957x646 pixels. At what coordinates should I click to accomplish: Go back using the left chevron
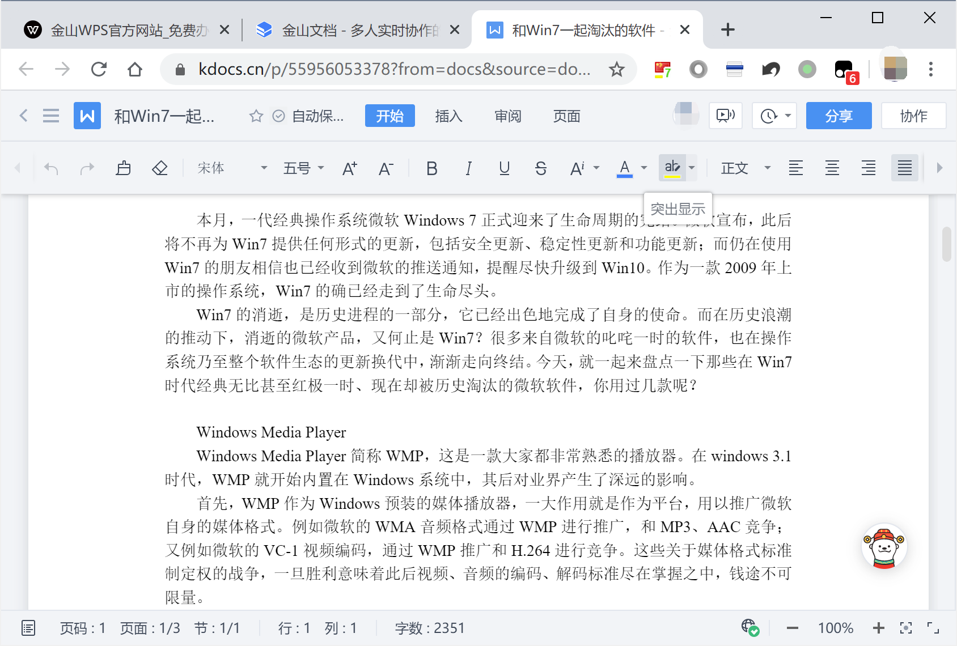click(x=23, y=116)
